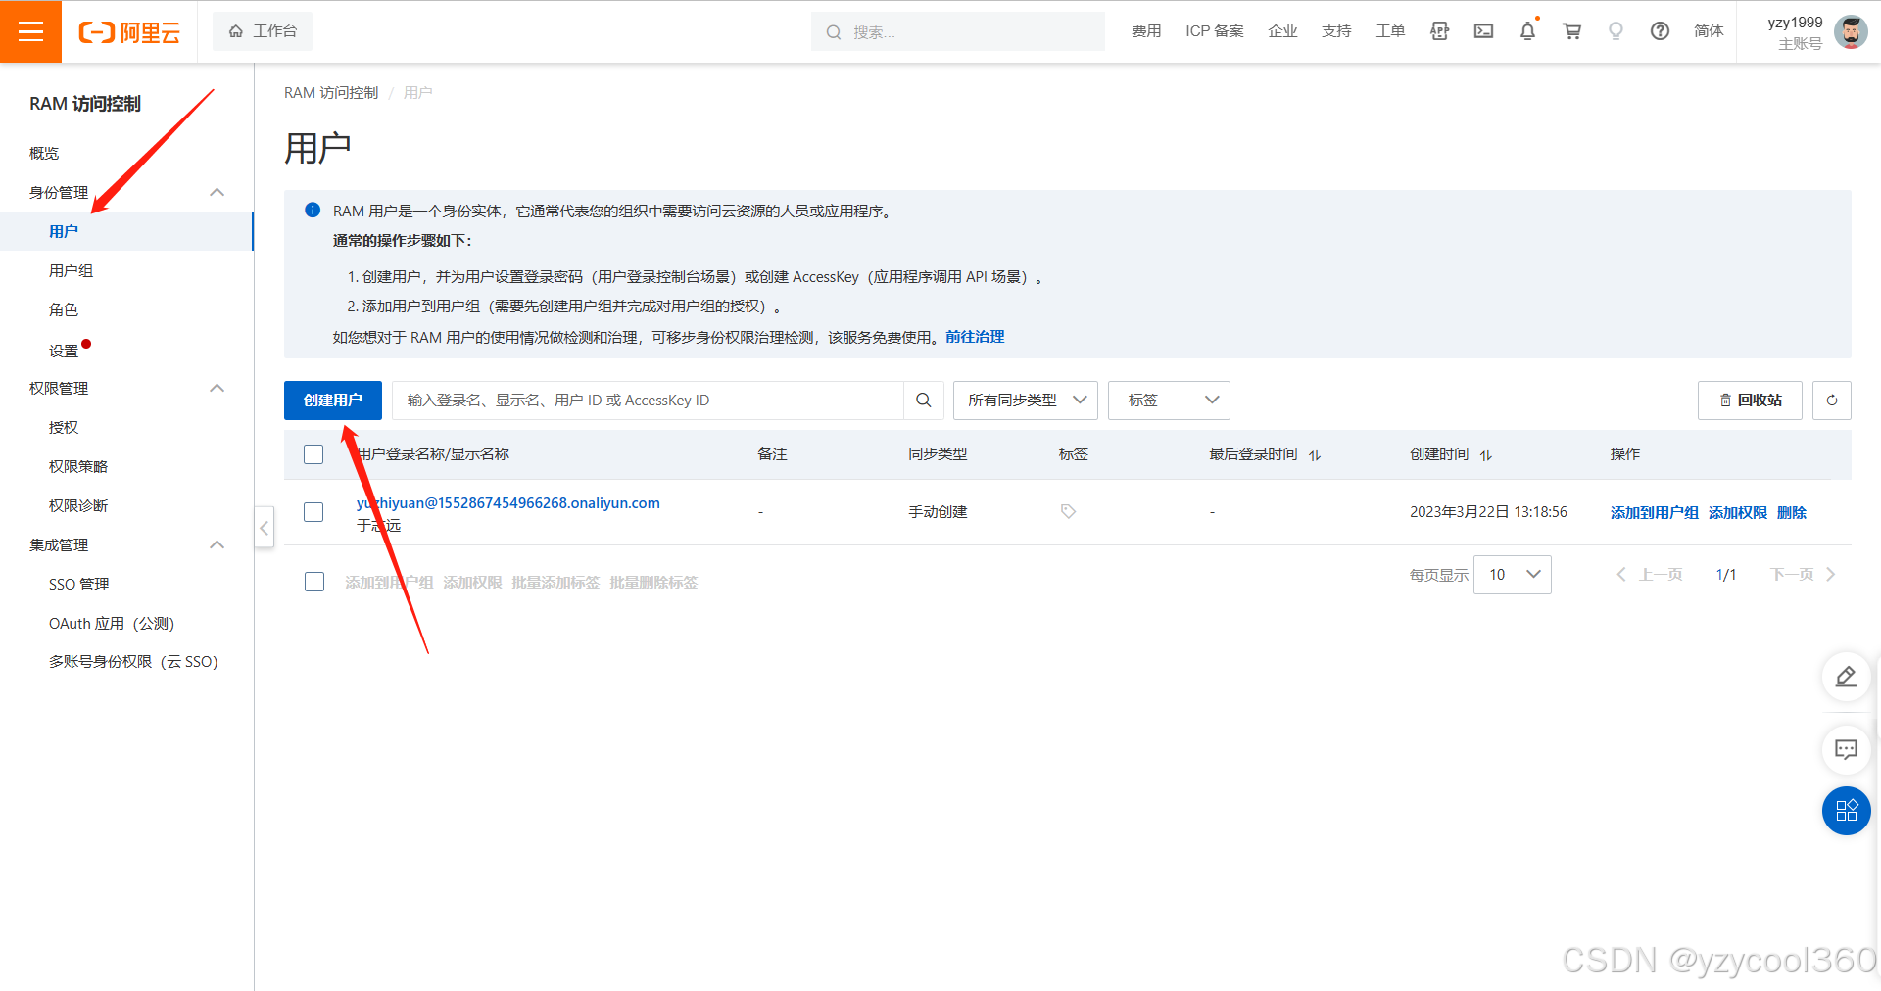Open 费用 in the top bar
Viewport: 1881px width, 991px height.
point(1146,31)
